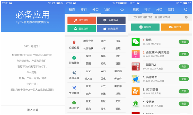The height and width of the screenshot is (115, 193).
Task: Switch to the 游戏榜 orange ranking
Action: click(x=175, y=27)
